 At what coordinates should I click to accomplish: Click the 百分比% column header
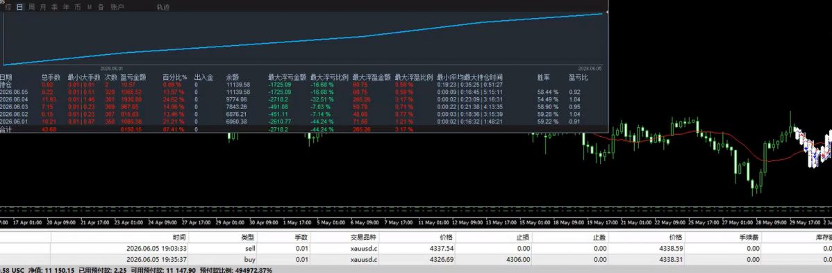click(175, 78)
